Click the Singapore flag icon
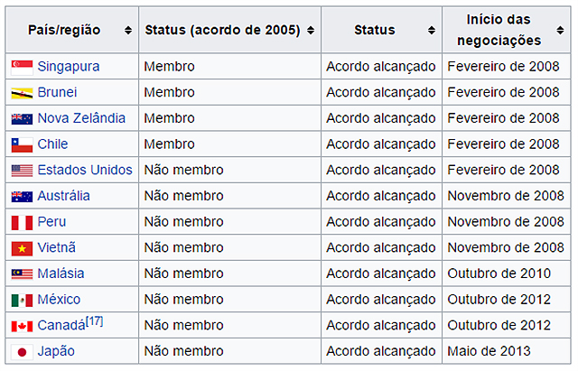Screen dimensions: 578x371 (22, 68)
